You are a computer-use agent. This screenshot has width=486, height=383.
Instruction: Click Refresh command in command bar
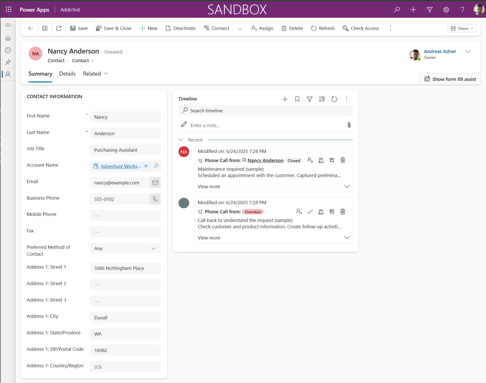(x=323, y=28)
